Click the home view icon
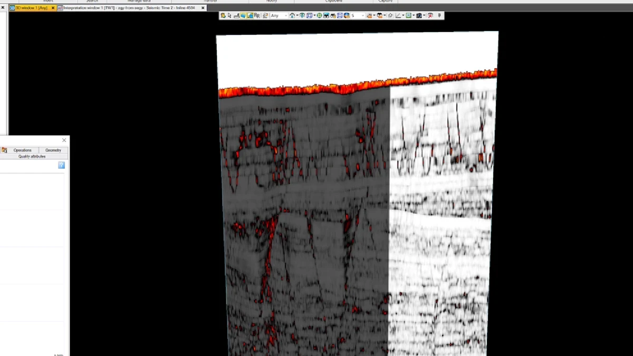 pyautogui.click(x=292, y=16)
